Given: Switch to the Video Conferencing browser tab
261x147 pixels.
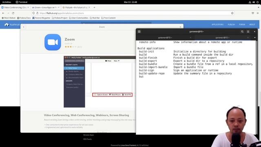Looking at the screenshot, I should 15,7.
